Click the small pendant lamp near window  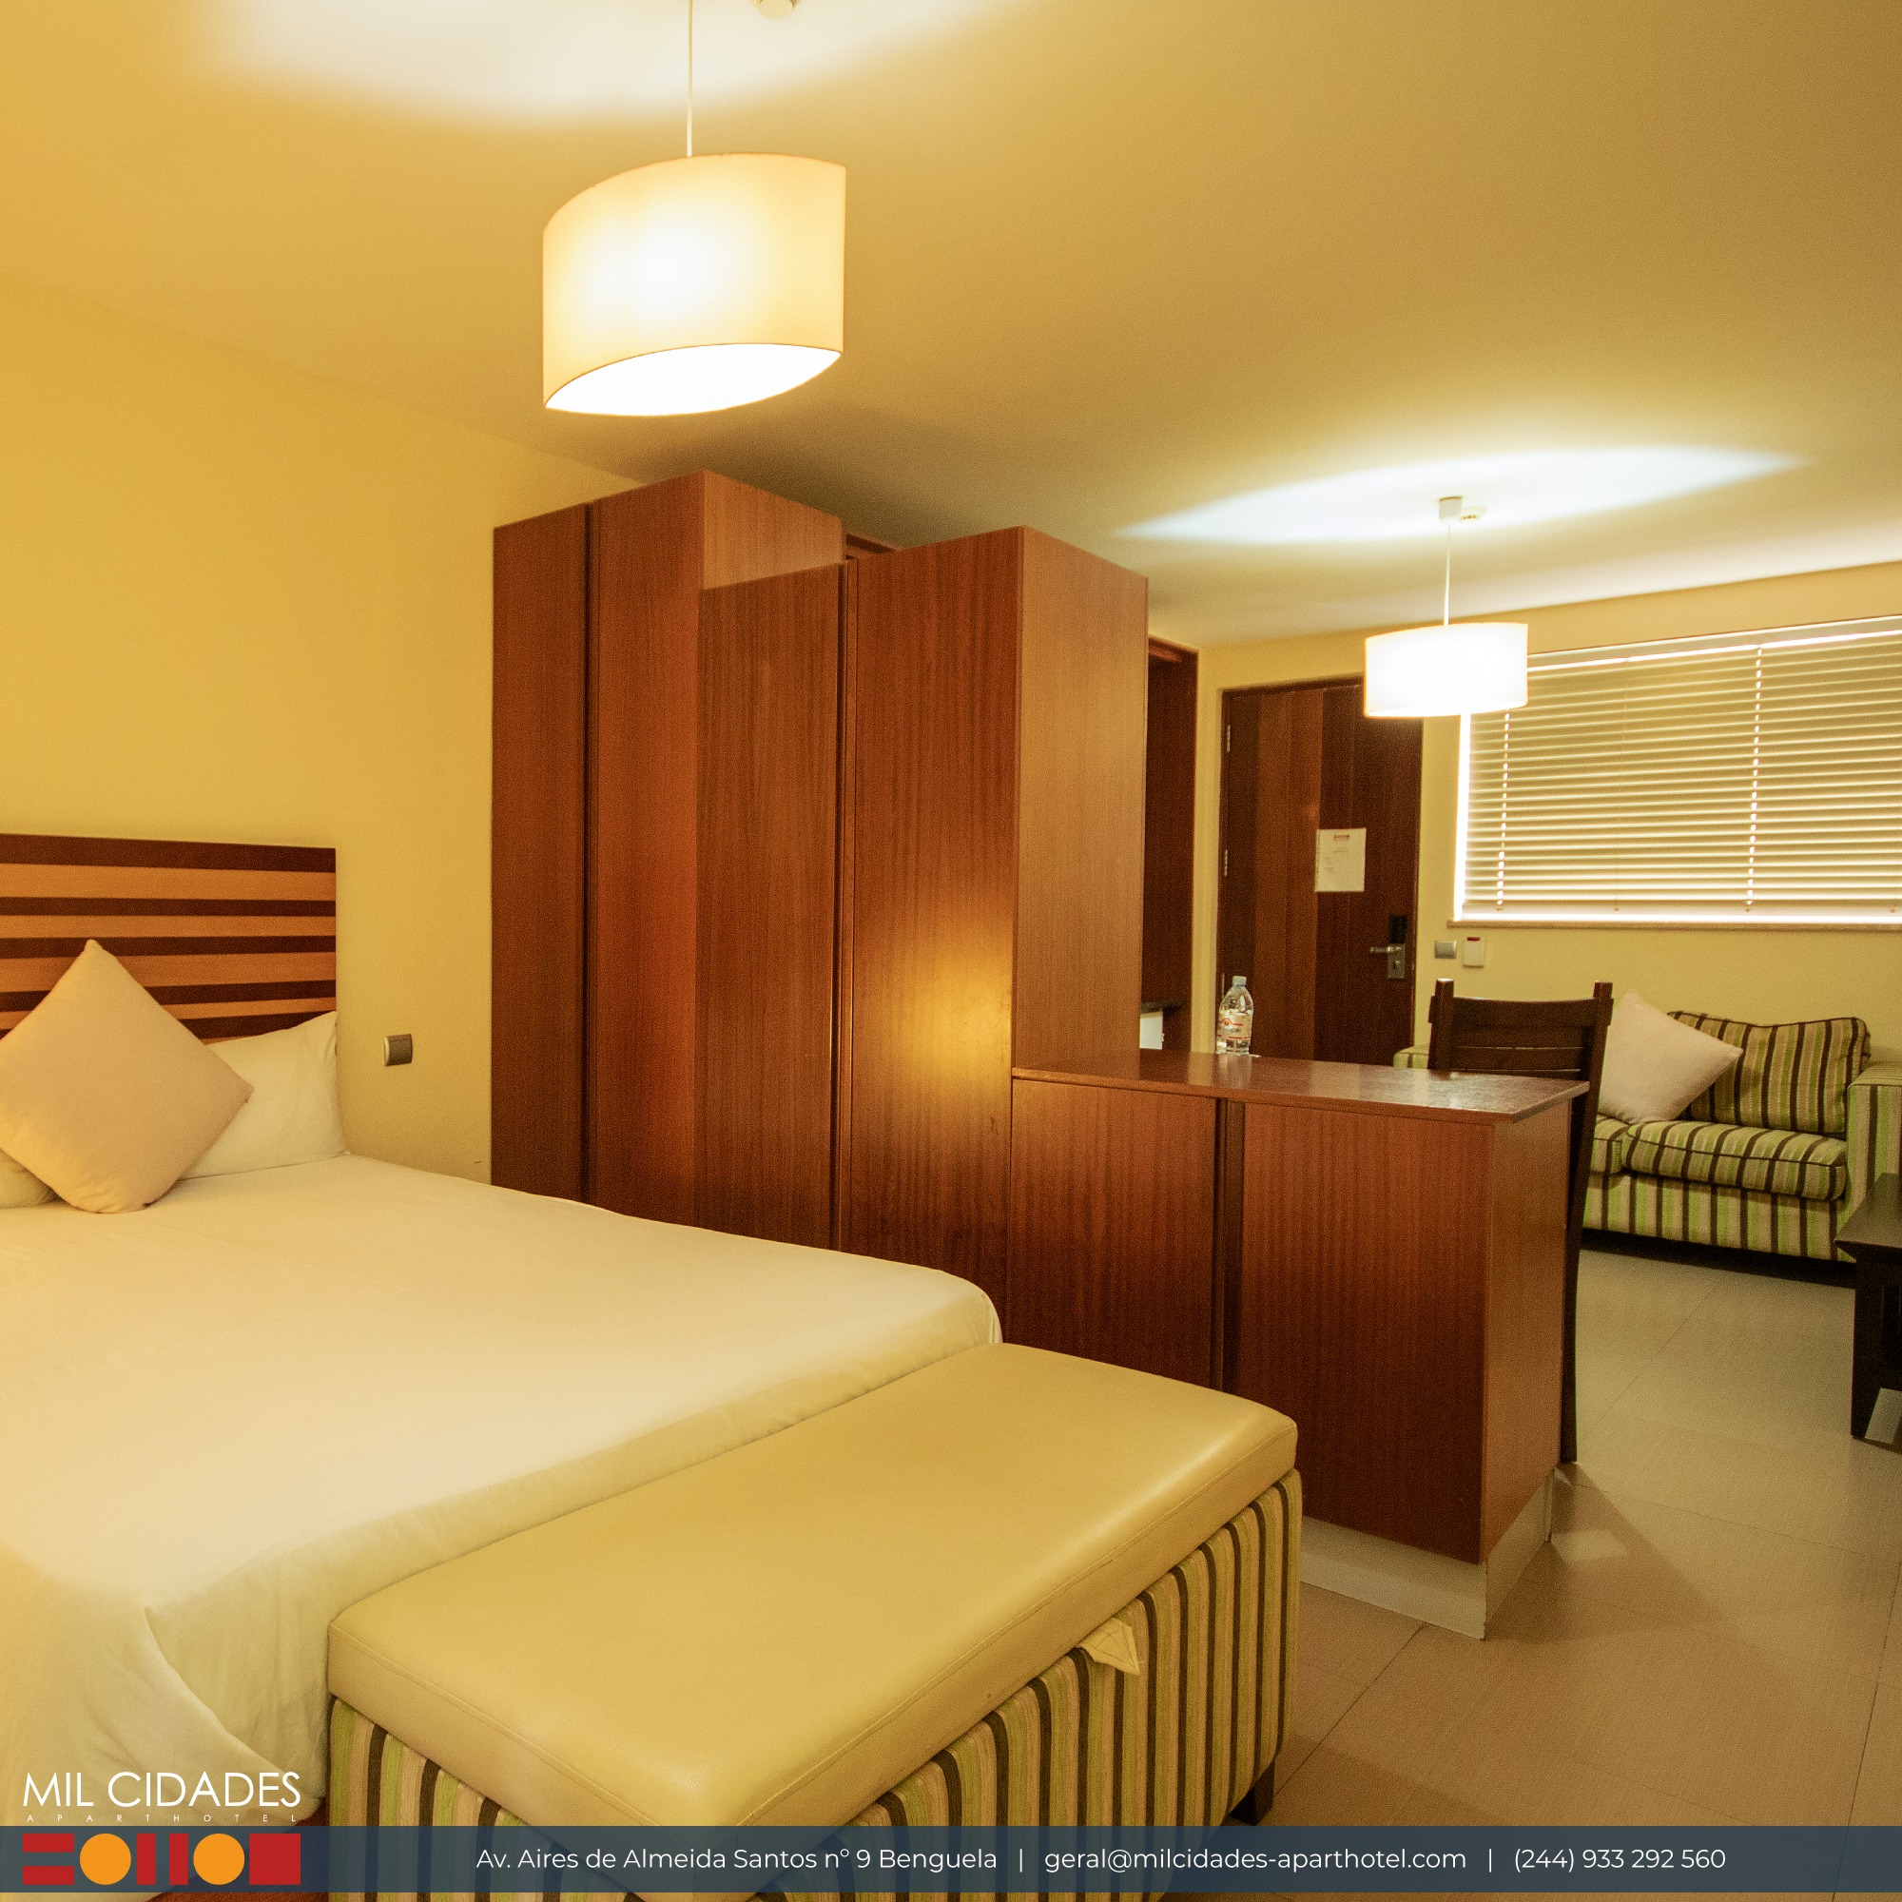point(1446,669)
